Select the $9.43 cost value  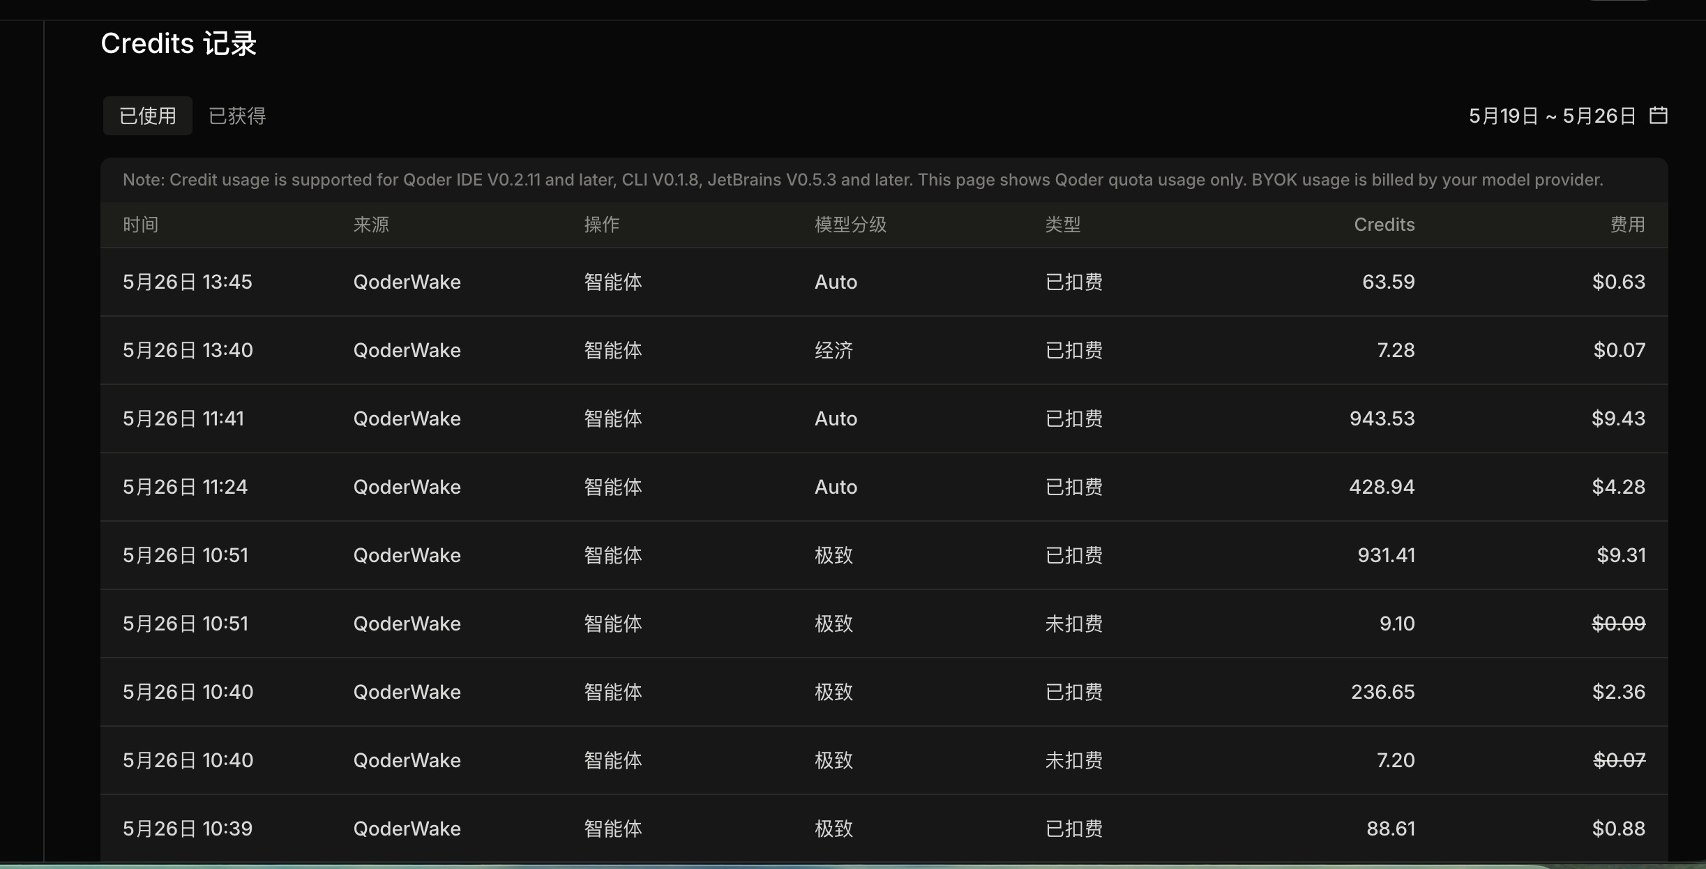tap(1618, 418)
